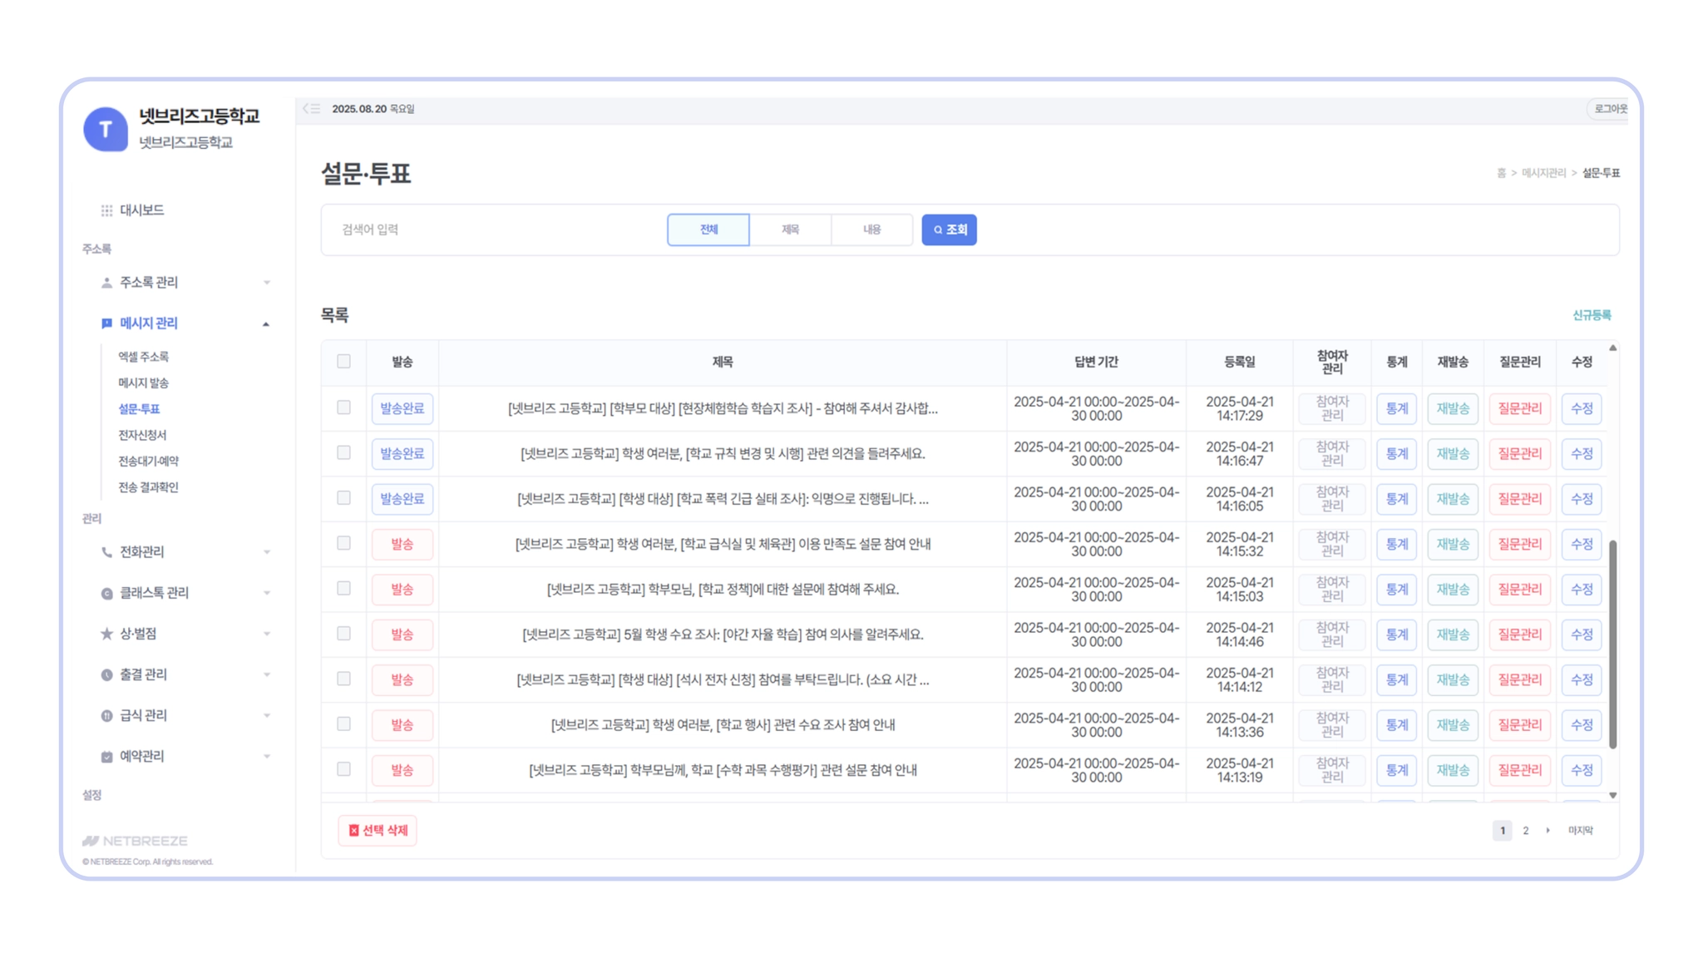Open 전자신청서 submenu item
The image size is (1703, 958).
pyautogui.click(x=142, y=435)
